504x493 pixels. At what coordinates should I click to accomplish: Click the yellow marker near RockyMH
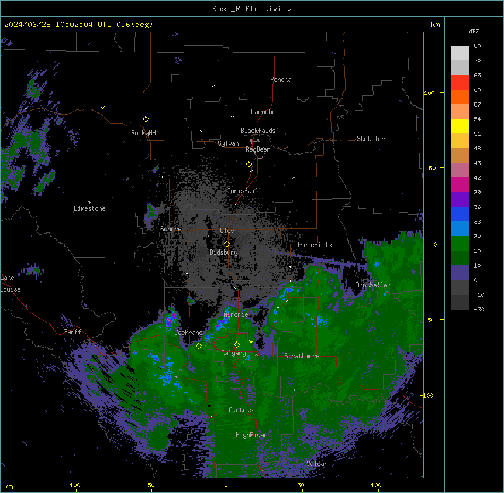tap(146, 119)
